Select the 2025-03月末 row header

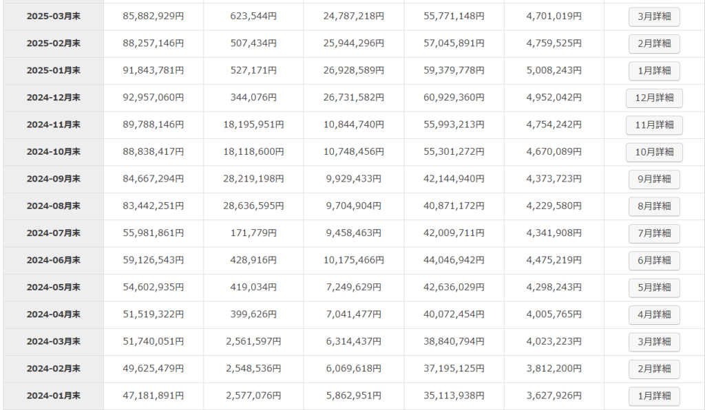click(x=53, y=17)
